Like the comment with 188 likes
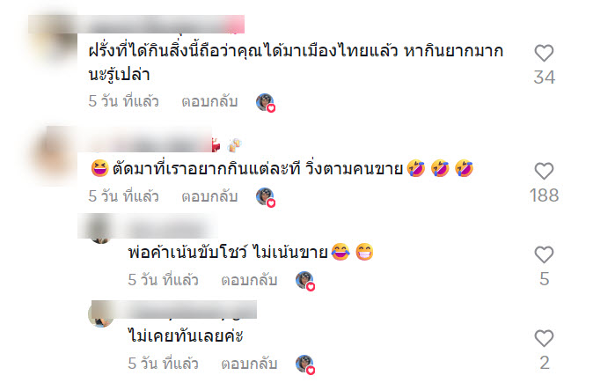This screenshot has height=383, width=593. (x=544, y=171)
